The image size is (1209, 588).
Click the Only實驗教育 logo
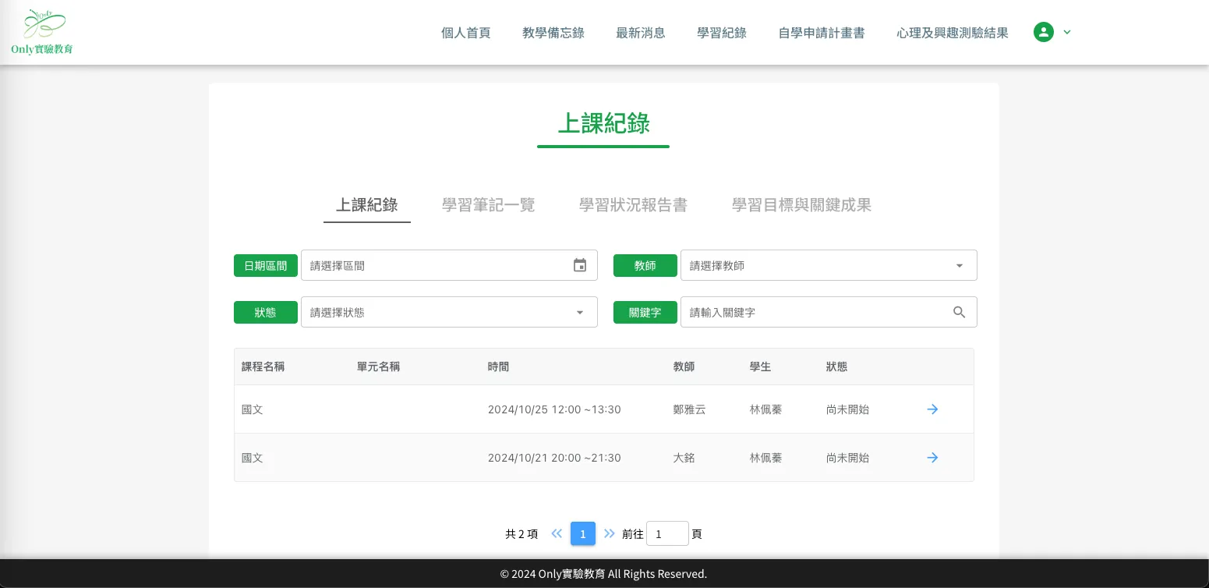point(43,31)
